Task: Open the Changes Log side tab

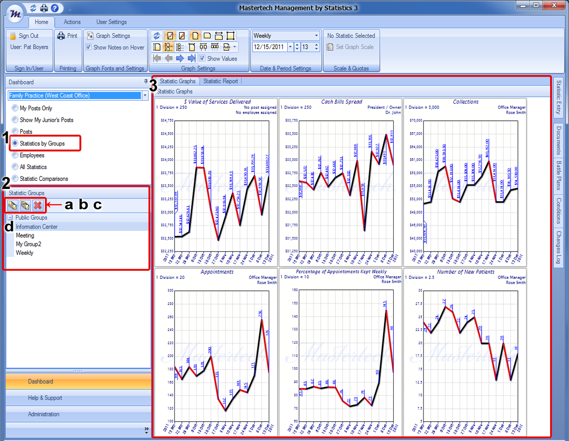Action: click(558, 247)
